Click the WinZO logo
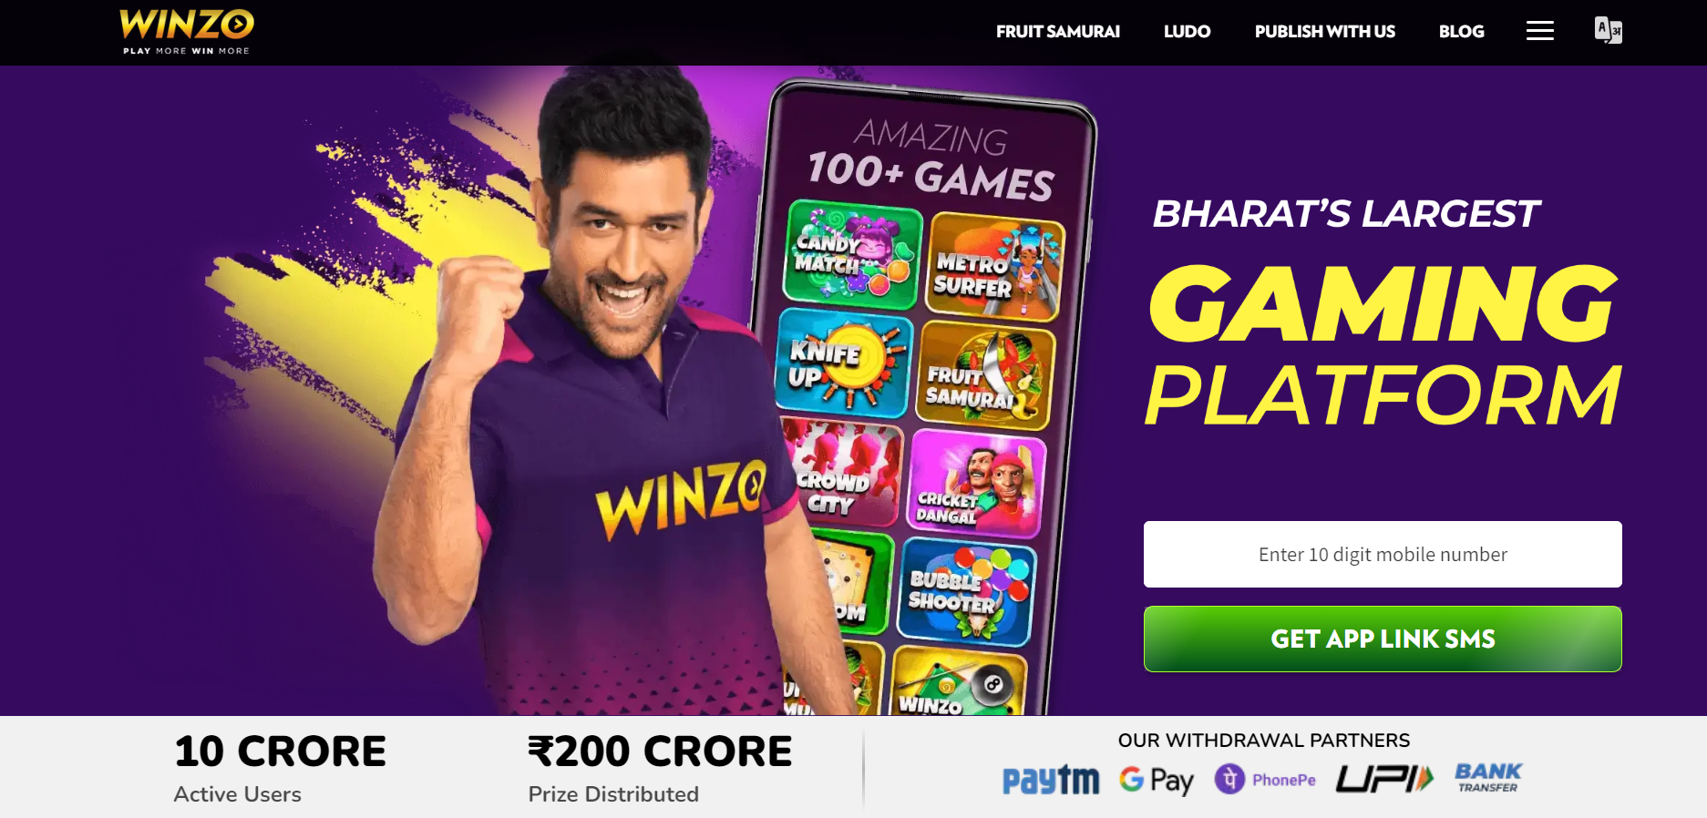This screenshot has width=1707, height=818. 187,32
